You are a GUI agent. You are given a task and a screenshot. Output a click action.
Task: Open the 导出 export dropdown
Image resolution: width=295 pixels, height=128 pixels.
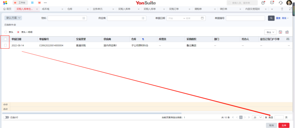point(270,32)
